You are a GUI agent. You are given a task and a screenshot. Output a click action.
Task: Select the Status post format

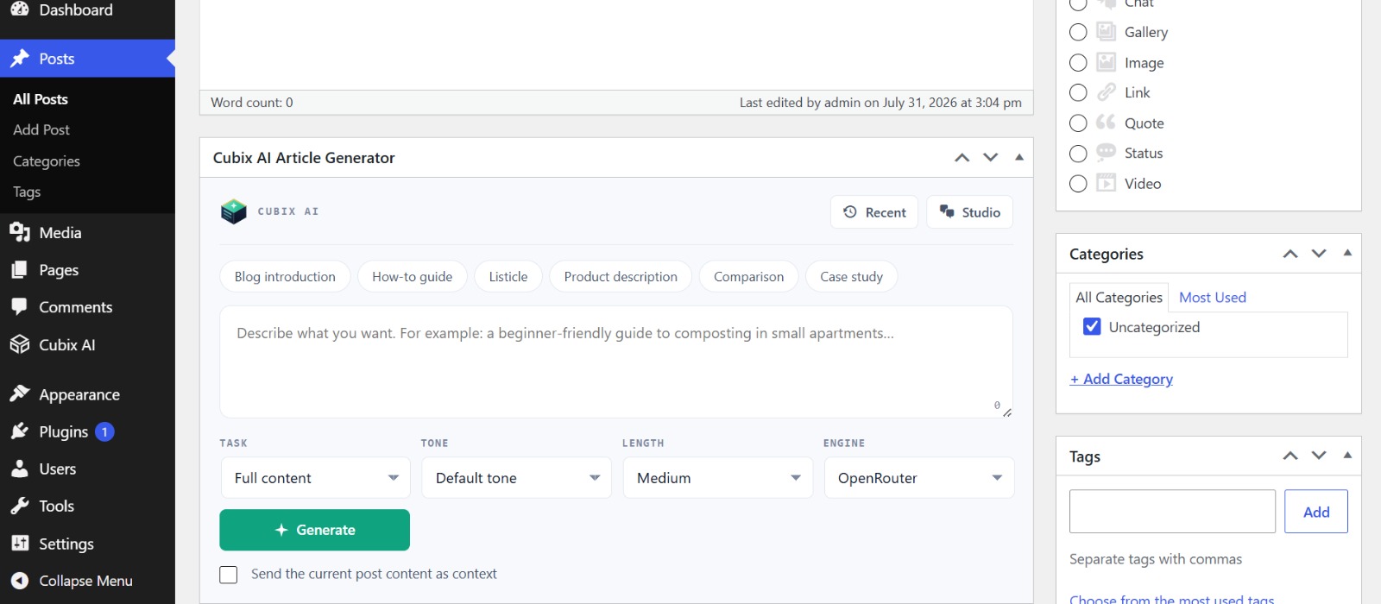[1078, 154]
